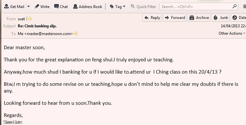
Task: Toggle the star next to sender suet
Action: pyautogui.click(x=30, y=19)
